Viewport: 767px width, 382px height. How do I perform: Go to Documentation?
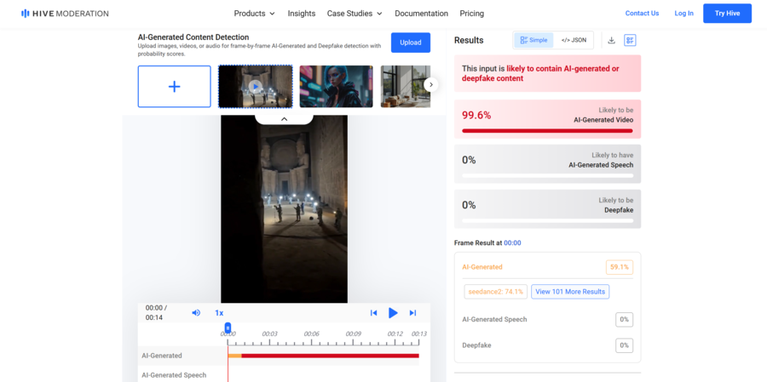pos(421,14)
